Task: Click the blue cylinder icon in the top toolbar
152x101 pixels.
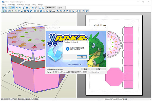Action: coord(27,8)
